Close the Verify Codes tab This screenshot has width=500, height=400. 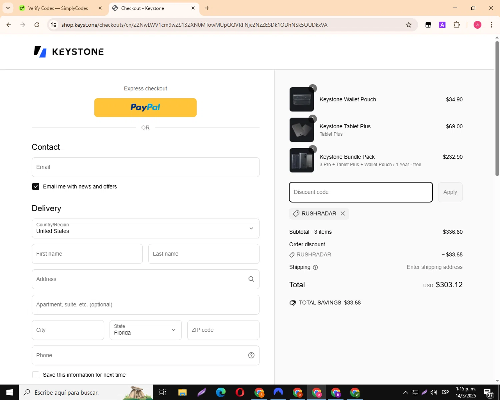[100, 8]
